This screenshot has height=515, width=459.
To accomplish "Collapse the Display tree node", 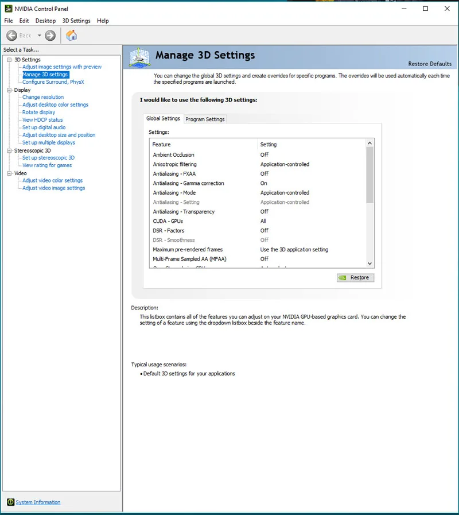I will [x=9, y=90].
